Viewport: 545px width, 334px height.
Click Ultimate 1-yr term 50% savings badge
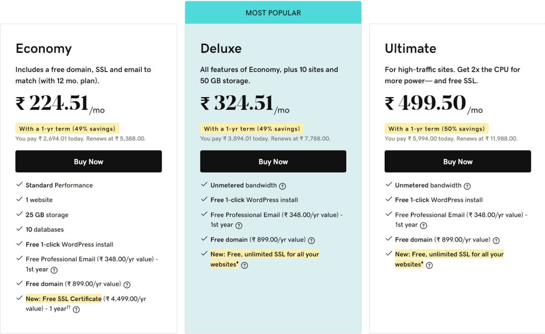[436, 129]
